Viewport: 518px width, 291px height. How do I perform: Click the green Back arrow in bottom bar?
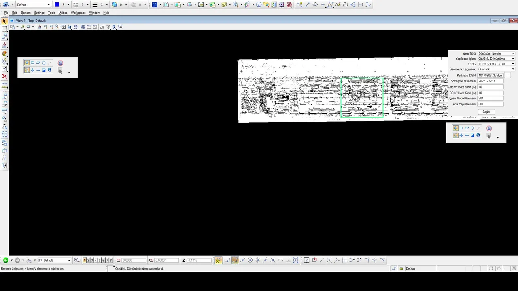pyautogui.click(x=6, y=260)
